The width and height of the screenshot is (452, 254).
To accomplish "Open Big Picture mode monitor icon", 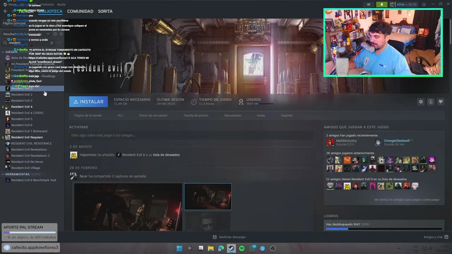I will (424, 4).
